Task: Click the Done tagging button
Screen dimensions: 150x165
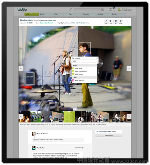Action: [x=108, y=135]
